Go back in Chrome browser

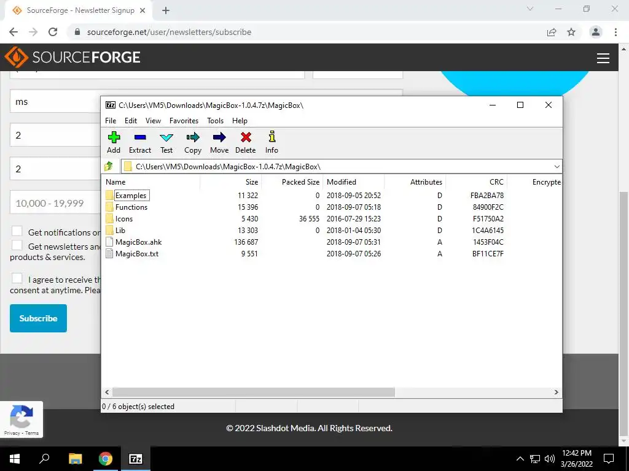[x=14, y=32]
